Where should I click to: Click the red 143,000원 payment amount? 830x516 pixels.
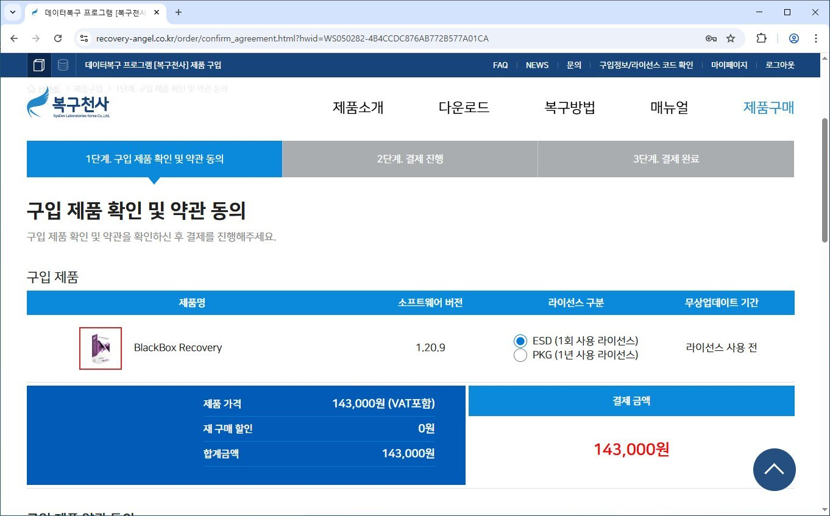[x=631, y=450]
